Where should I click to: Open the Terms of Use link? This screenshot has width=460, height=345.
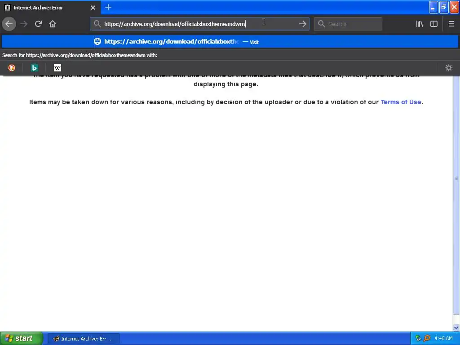[x=401, y=102]
